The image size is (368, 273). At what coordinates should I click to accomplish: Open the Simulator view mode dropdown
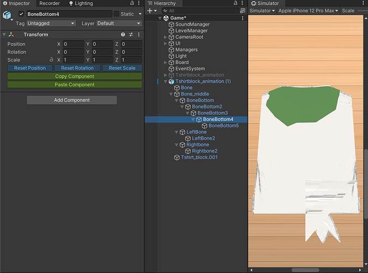pyautogui.click(x=262, y=11)
